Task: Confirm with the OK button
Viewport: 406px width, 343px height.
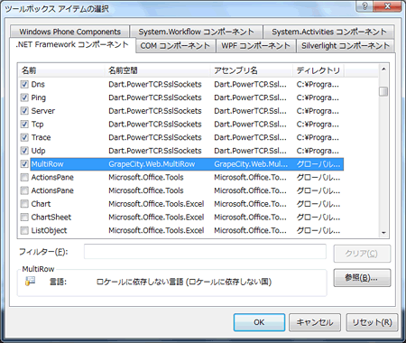Action: (x=259, y=322)
